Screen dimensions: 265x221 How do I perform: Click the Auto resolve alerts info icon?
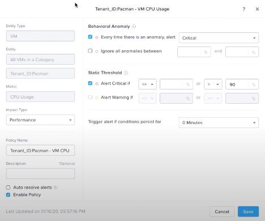point(55,188)
